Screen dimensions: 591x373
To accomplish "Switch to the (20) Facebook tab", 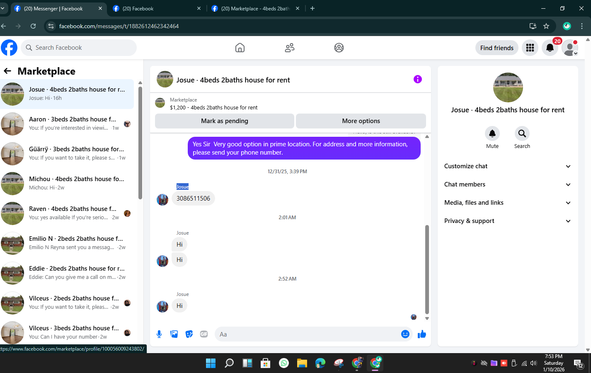I will coord(156,8).
